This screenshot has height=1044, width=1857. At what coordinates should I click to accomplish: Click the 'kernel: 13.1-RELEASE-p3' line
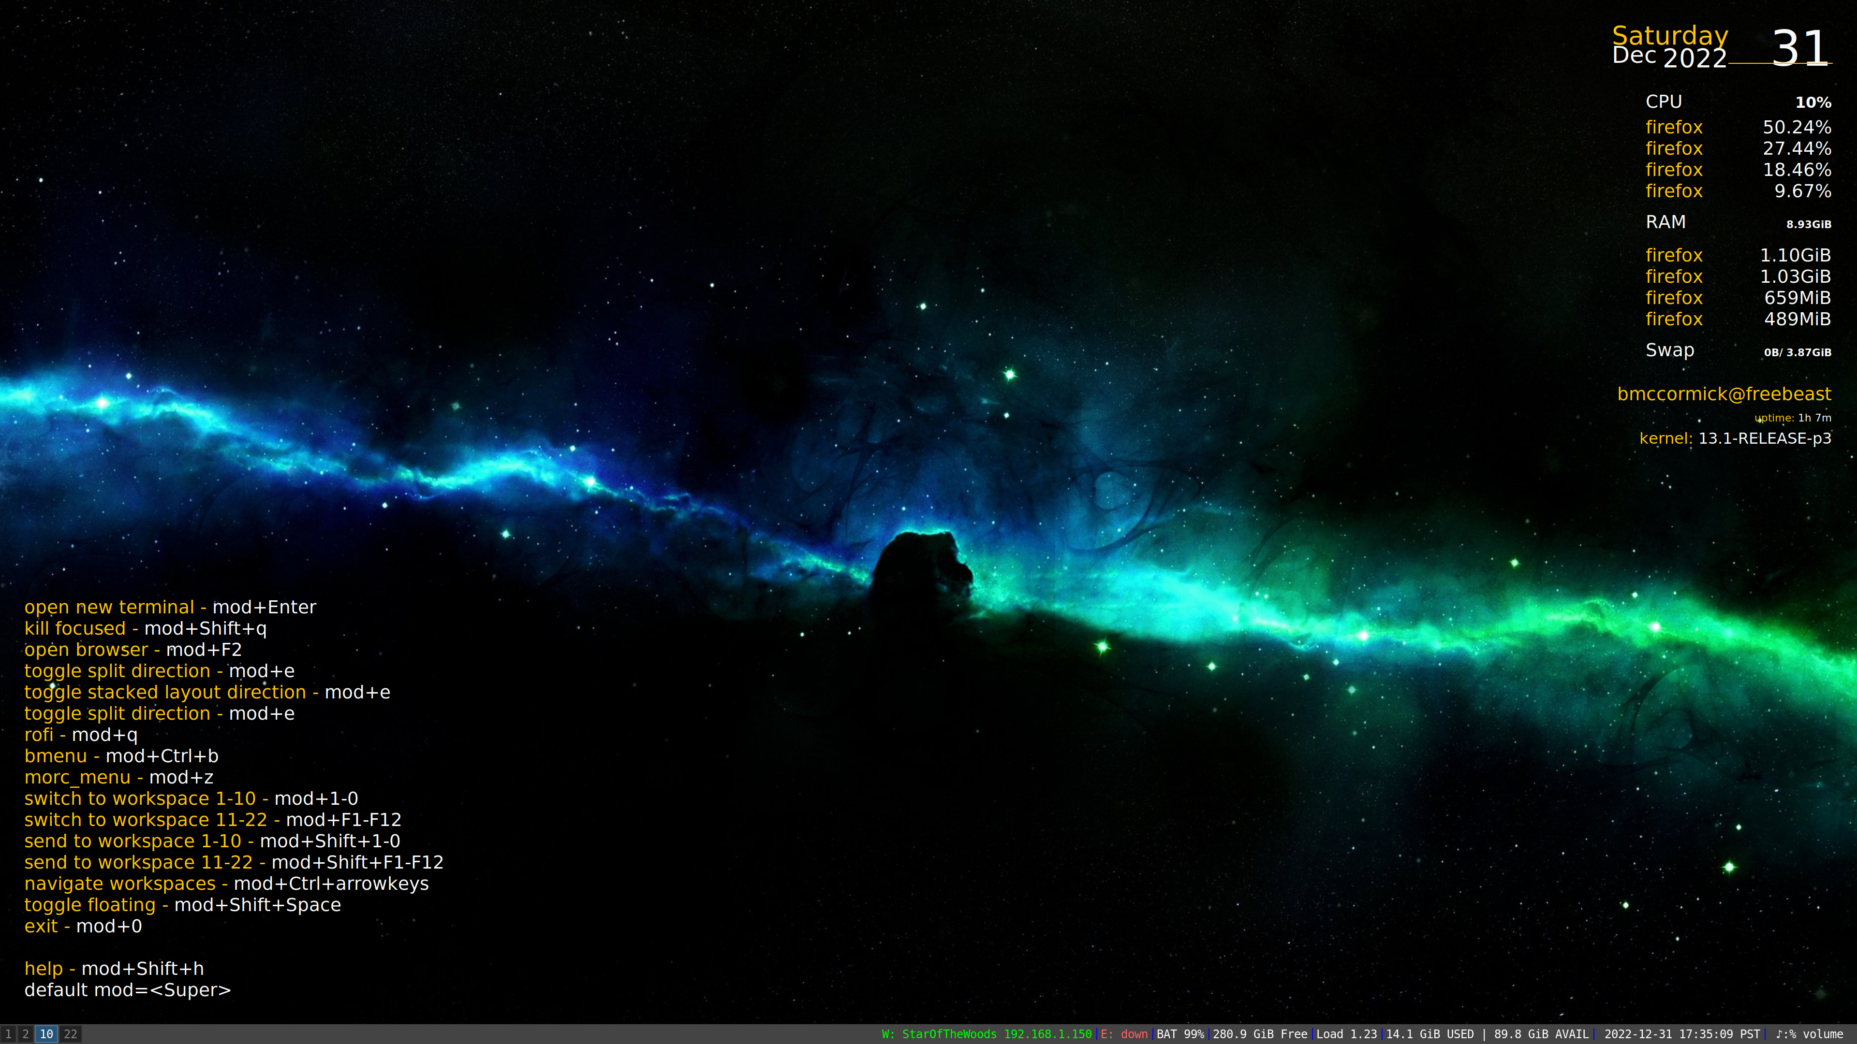(x=1735, y=438)
